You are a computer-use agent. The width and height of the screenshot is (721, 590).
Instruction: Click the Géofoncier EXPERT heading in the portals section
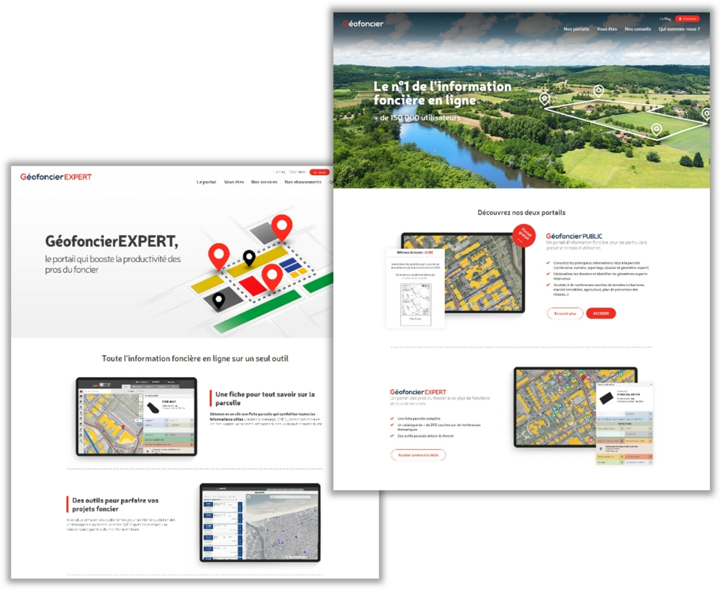tap(418, 392)
